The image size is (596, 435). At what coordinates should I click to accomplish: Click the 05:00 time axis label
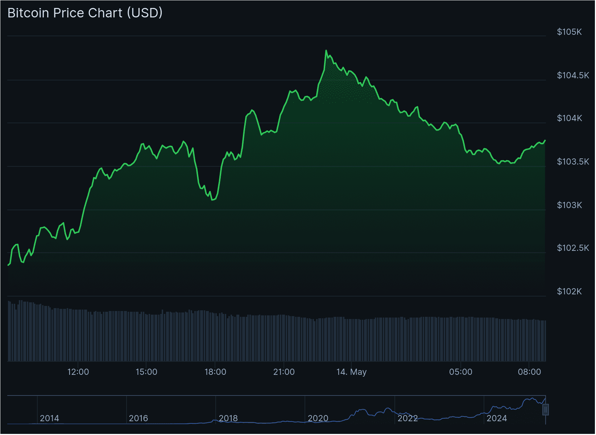click(461, 372)
